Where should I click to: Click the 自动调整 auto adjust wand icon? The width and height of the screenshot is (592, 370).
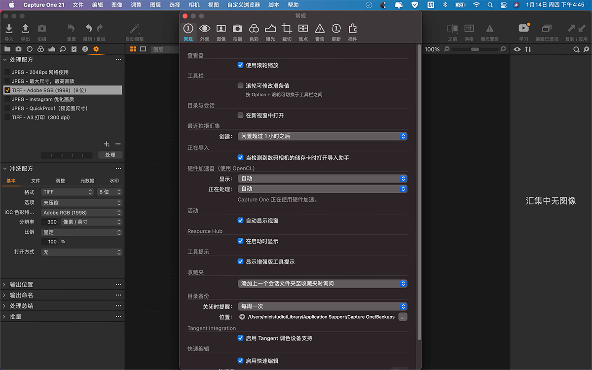(x=134, y=29)
